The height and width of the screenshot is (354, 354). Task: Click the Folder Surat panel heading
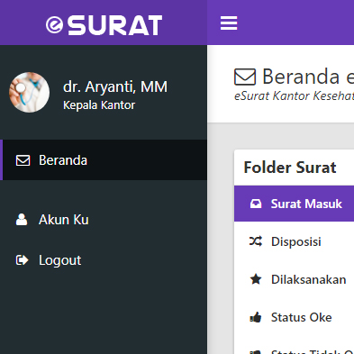coord(290,168)
